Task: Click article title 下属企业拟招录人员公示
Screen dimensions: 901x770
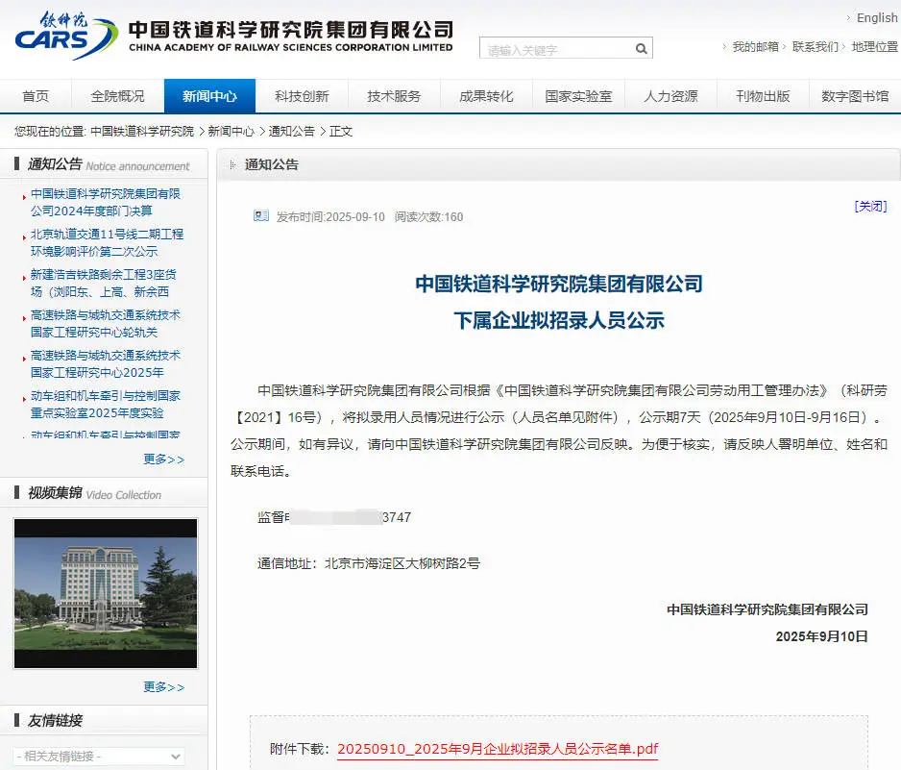Action: (559, 320)
